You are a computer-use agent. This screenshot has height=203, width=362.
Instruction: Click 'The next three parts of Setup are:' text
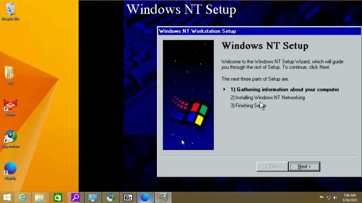[255, 79]
